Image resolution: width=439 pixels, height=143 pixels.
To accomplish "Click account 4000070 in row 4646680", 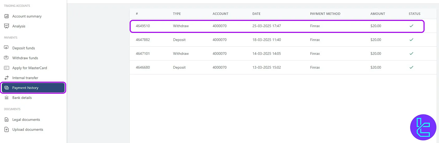I will [x=220, y=67].
